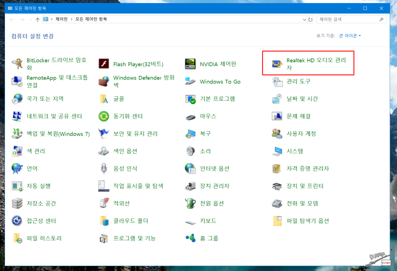Open the 소리 speaker icon
Screen dimensions: 397x271
(191, 151)
